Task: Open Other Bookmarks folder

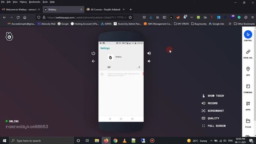Action: coord(244,24)
